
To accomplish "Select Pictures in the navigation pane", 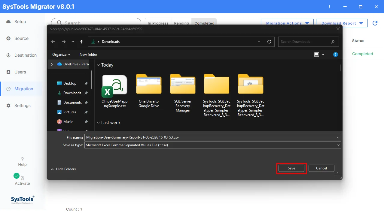I will [x=70, y=112].
